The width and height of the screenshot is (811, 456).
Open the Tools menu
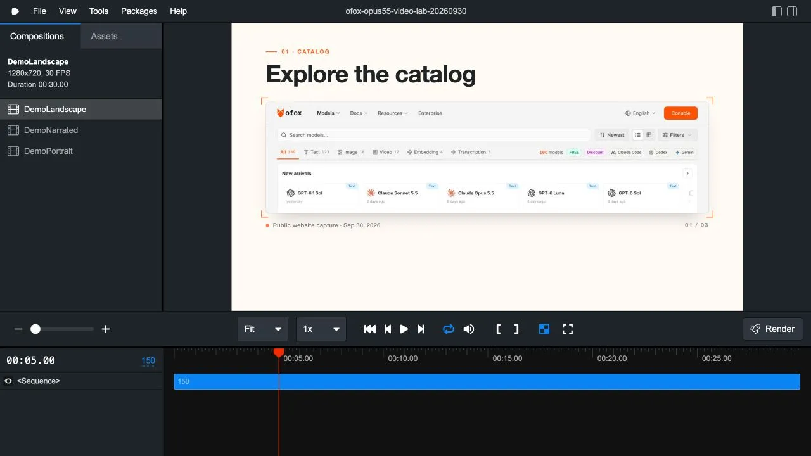point(99,11)
